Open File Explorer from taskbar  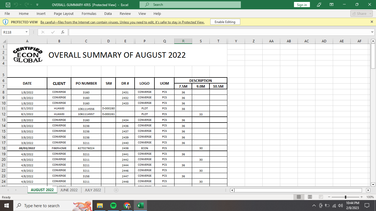[x=100, y=206]
